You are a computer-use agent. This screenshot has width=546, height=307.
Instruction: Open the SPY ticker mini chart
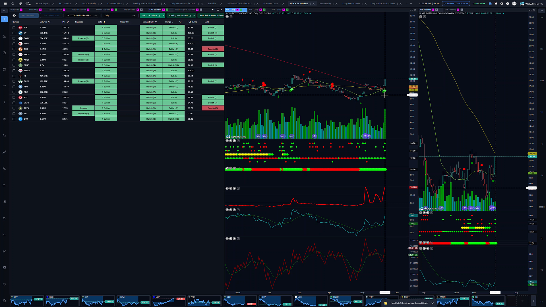[x=27, y=301]
